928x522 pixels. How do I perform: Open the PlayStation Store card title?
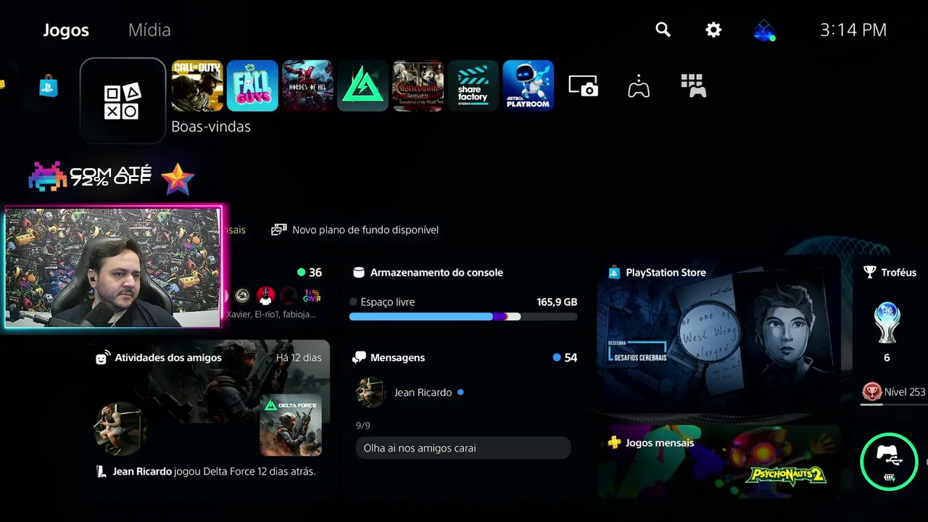[x=666, y=273]
